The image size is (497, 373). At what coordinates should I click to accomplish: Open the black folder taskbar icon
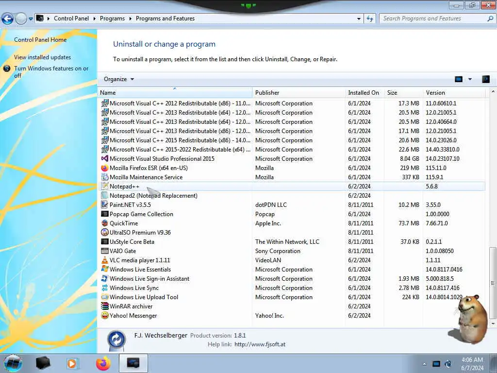[x=43, y=363]
